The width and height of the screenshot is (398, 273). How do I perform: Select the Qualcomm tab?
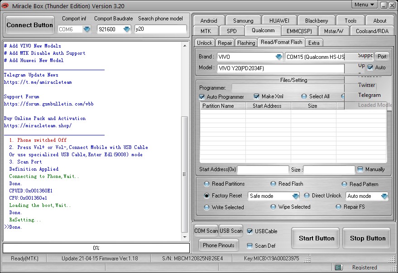(263, 30)
